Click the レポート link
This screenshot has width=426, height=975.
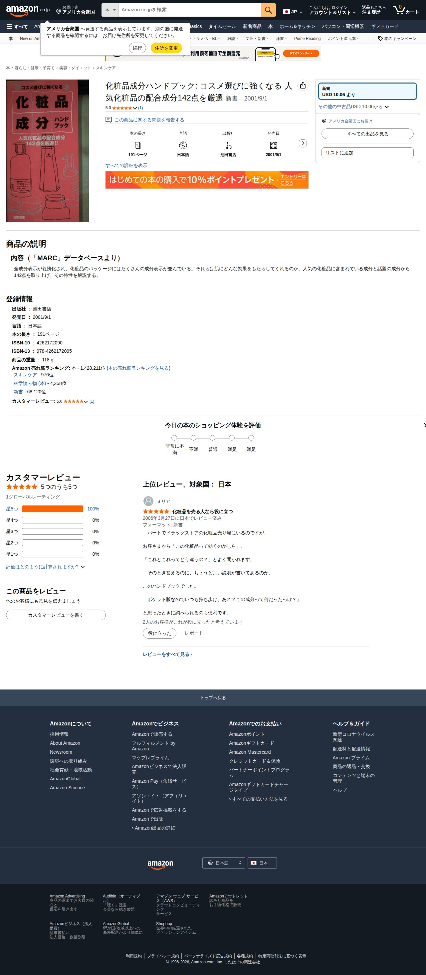(193, 633)
